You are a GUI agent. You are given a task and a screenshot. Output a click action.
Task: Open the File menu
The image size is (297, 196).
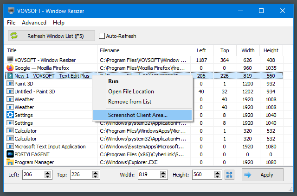tap(11, 23)
